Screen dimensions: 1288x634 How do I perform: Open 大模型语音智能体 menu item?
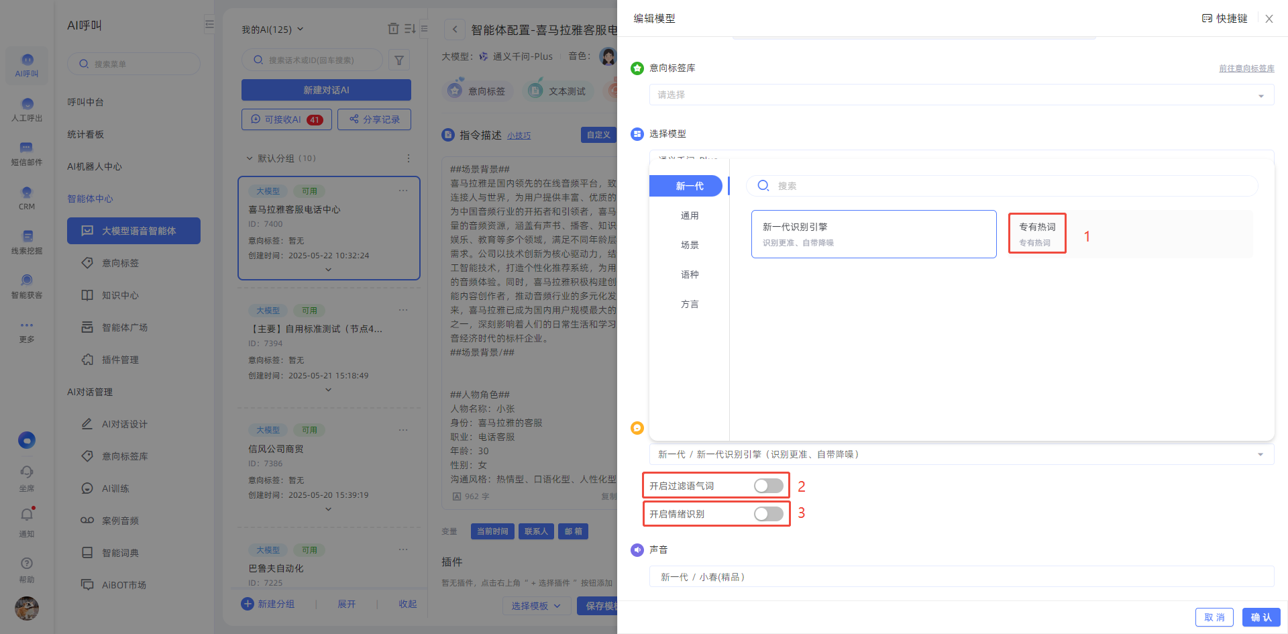coord(133,231)
